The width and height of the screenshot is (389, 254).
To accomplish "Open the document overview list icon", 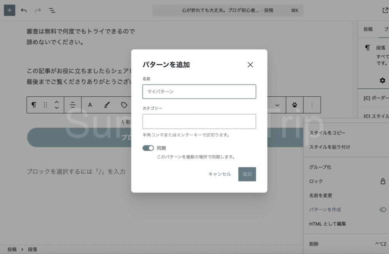I will click(52, 10).
